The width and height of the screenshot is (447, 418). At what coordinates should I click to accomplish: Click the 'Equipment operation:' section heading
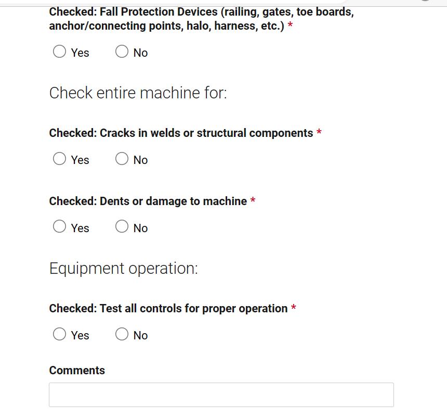(123, 269)
